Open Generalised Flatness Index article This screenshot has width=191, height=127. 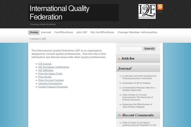coord(138,89)
